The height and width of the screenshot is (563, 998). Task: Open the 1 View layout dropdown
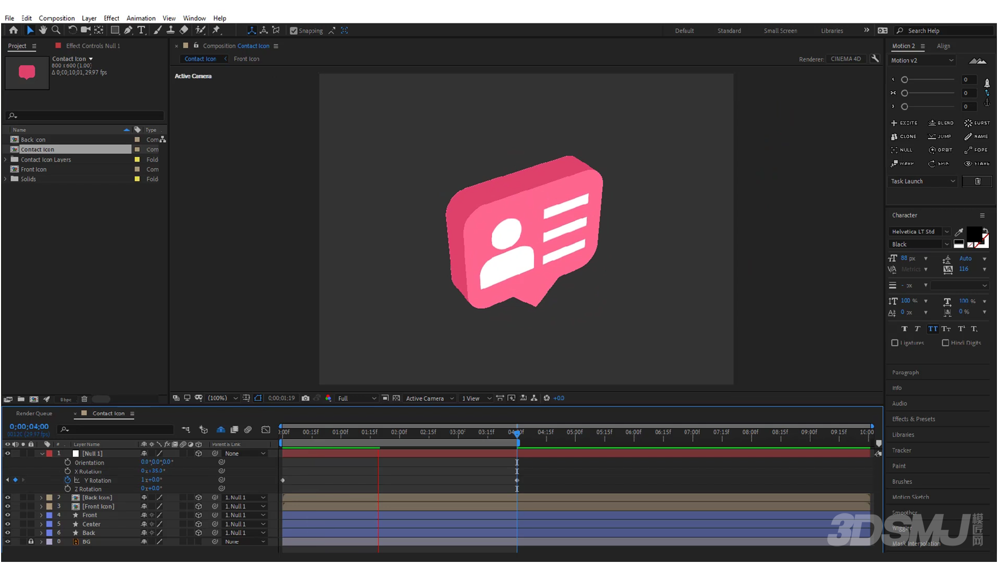pos(476,399)
